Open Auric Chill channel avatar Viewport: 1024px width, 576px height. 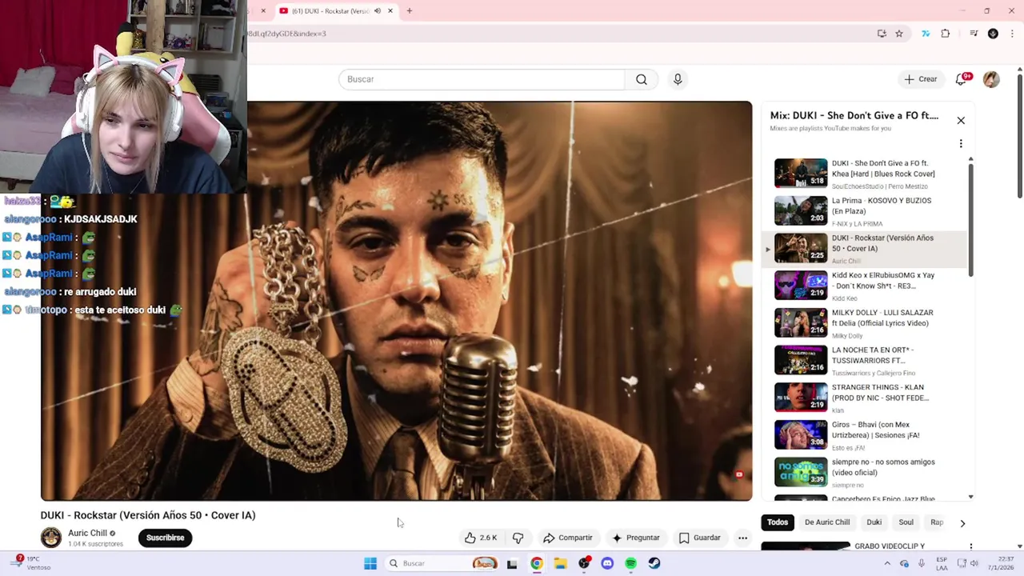click(51, 538)
